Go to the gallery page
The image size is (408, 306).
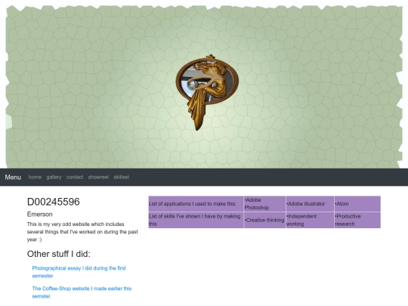tap(54, 178)
